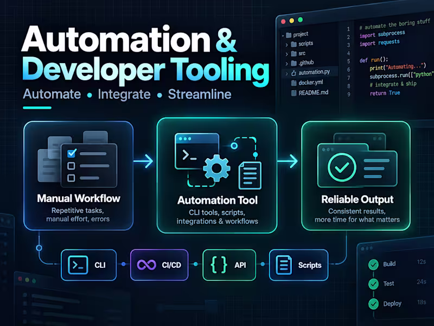Open docker.yml in the file tree
Screen dimensions: 434x326
pyautogui.click(x=310, y=83)
